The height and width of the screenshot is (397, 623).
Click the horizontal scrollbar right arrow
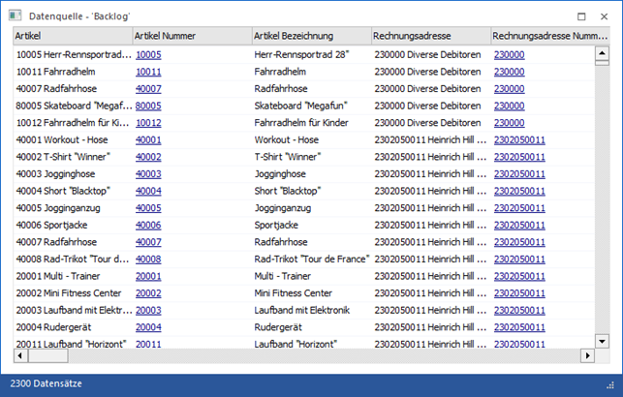coord(587,355)
